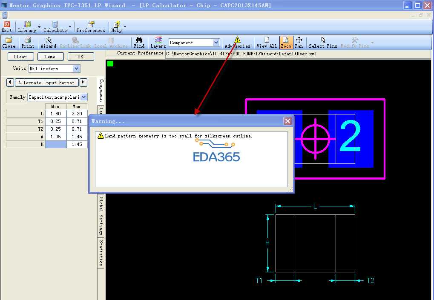Click the warning message text in dialog
This screenshot has width=434, height=300.
[178, 136]
